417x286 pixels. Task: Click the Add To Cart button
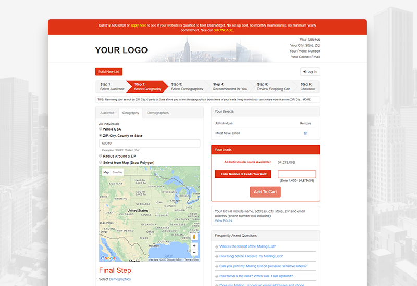tap(265, 192)
